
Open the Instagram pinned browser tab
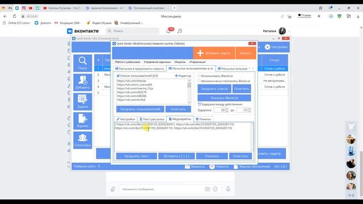pyautogui.click(x=24, y=8)
